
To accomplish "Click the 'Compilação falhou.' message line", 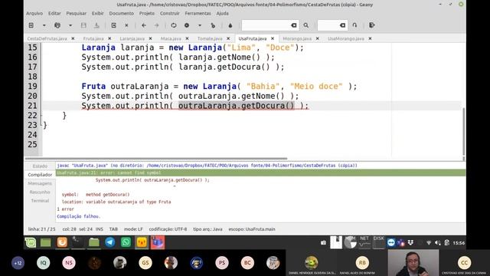I will (x=78, y=216).
